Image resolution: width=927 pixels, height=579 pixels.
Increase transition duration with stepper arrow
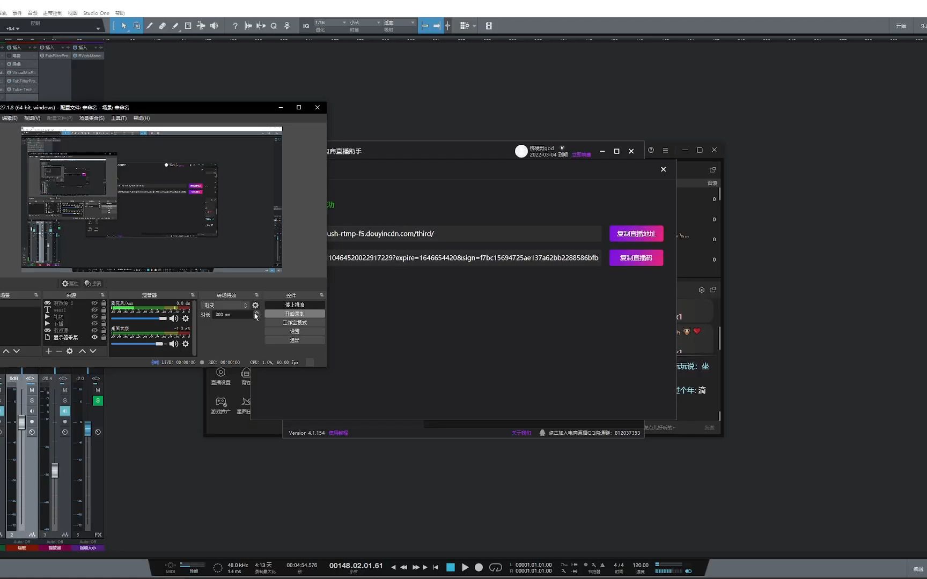click(x=256, y=313)
